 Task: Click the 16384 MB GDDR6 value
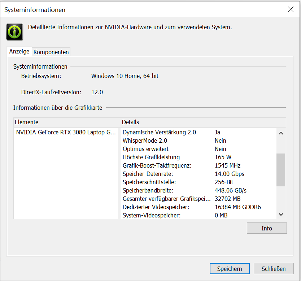pyautogui.click(x=237, y=207)
